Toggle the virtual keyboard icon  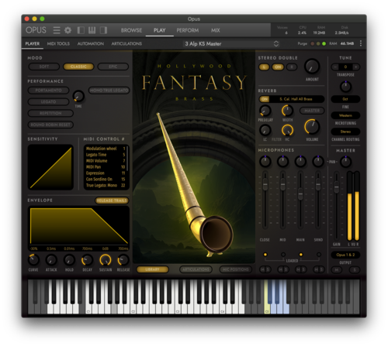(92, 30)
